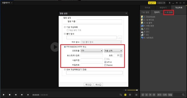Screen dimensions: 187x98
Task: Click the Next track button
Action: coord(22,95)
